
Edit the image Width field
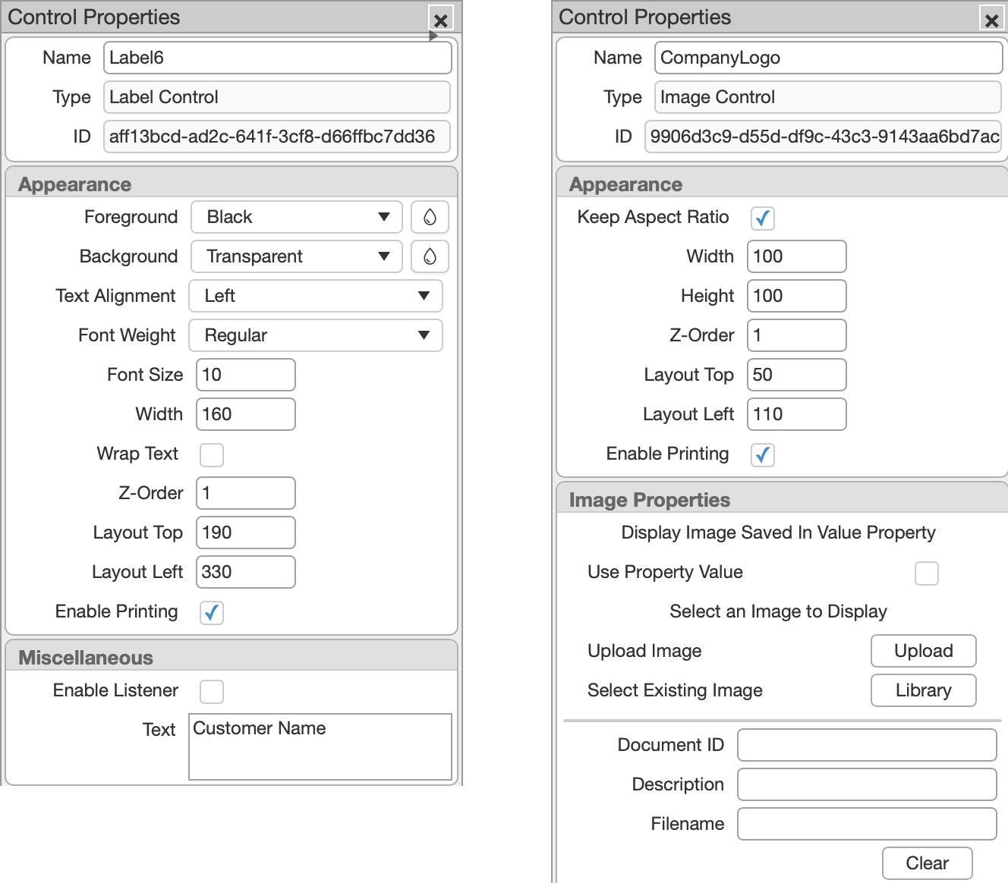(x=797, y=256)
